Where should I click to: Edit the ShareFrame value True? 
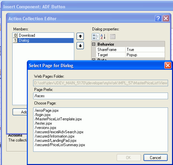(x=145, y=50)
